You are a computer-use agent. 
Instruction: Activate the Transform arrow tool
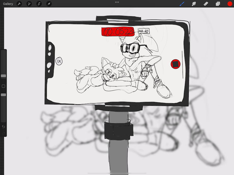point(49,4)
